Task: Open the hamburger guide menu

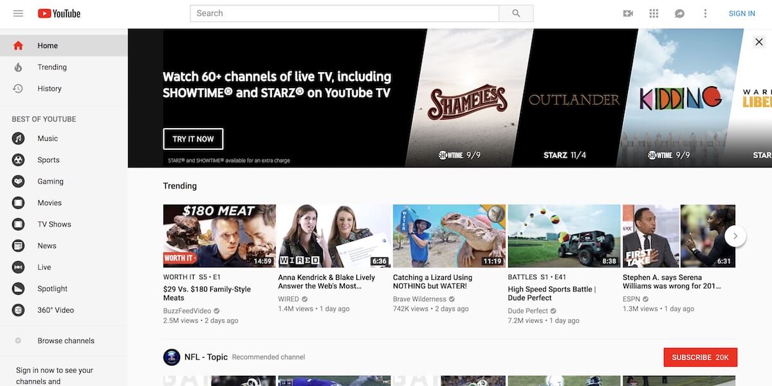Action: click(x=18, y=14)
